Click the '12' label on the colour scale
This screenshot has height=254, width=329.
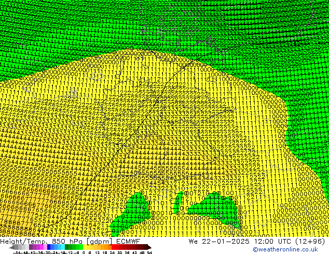tap(97, 253)
